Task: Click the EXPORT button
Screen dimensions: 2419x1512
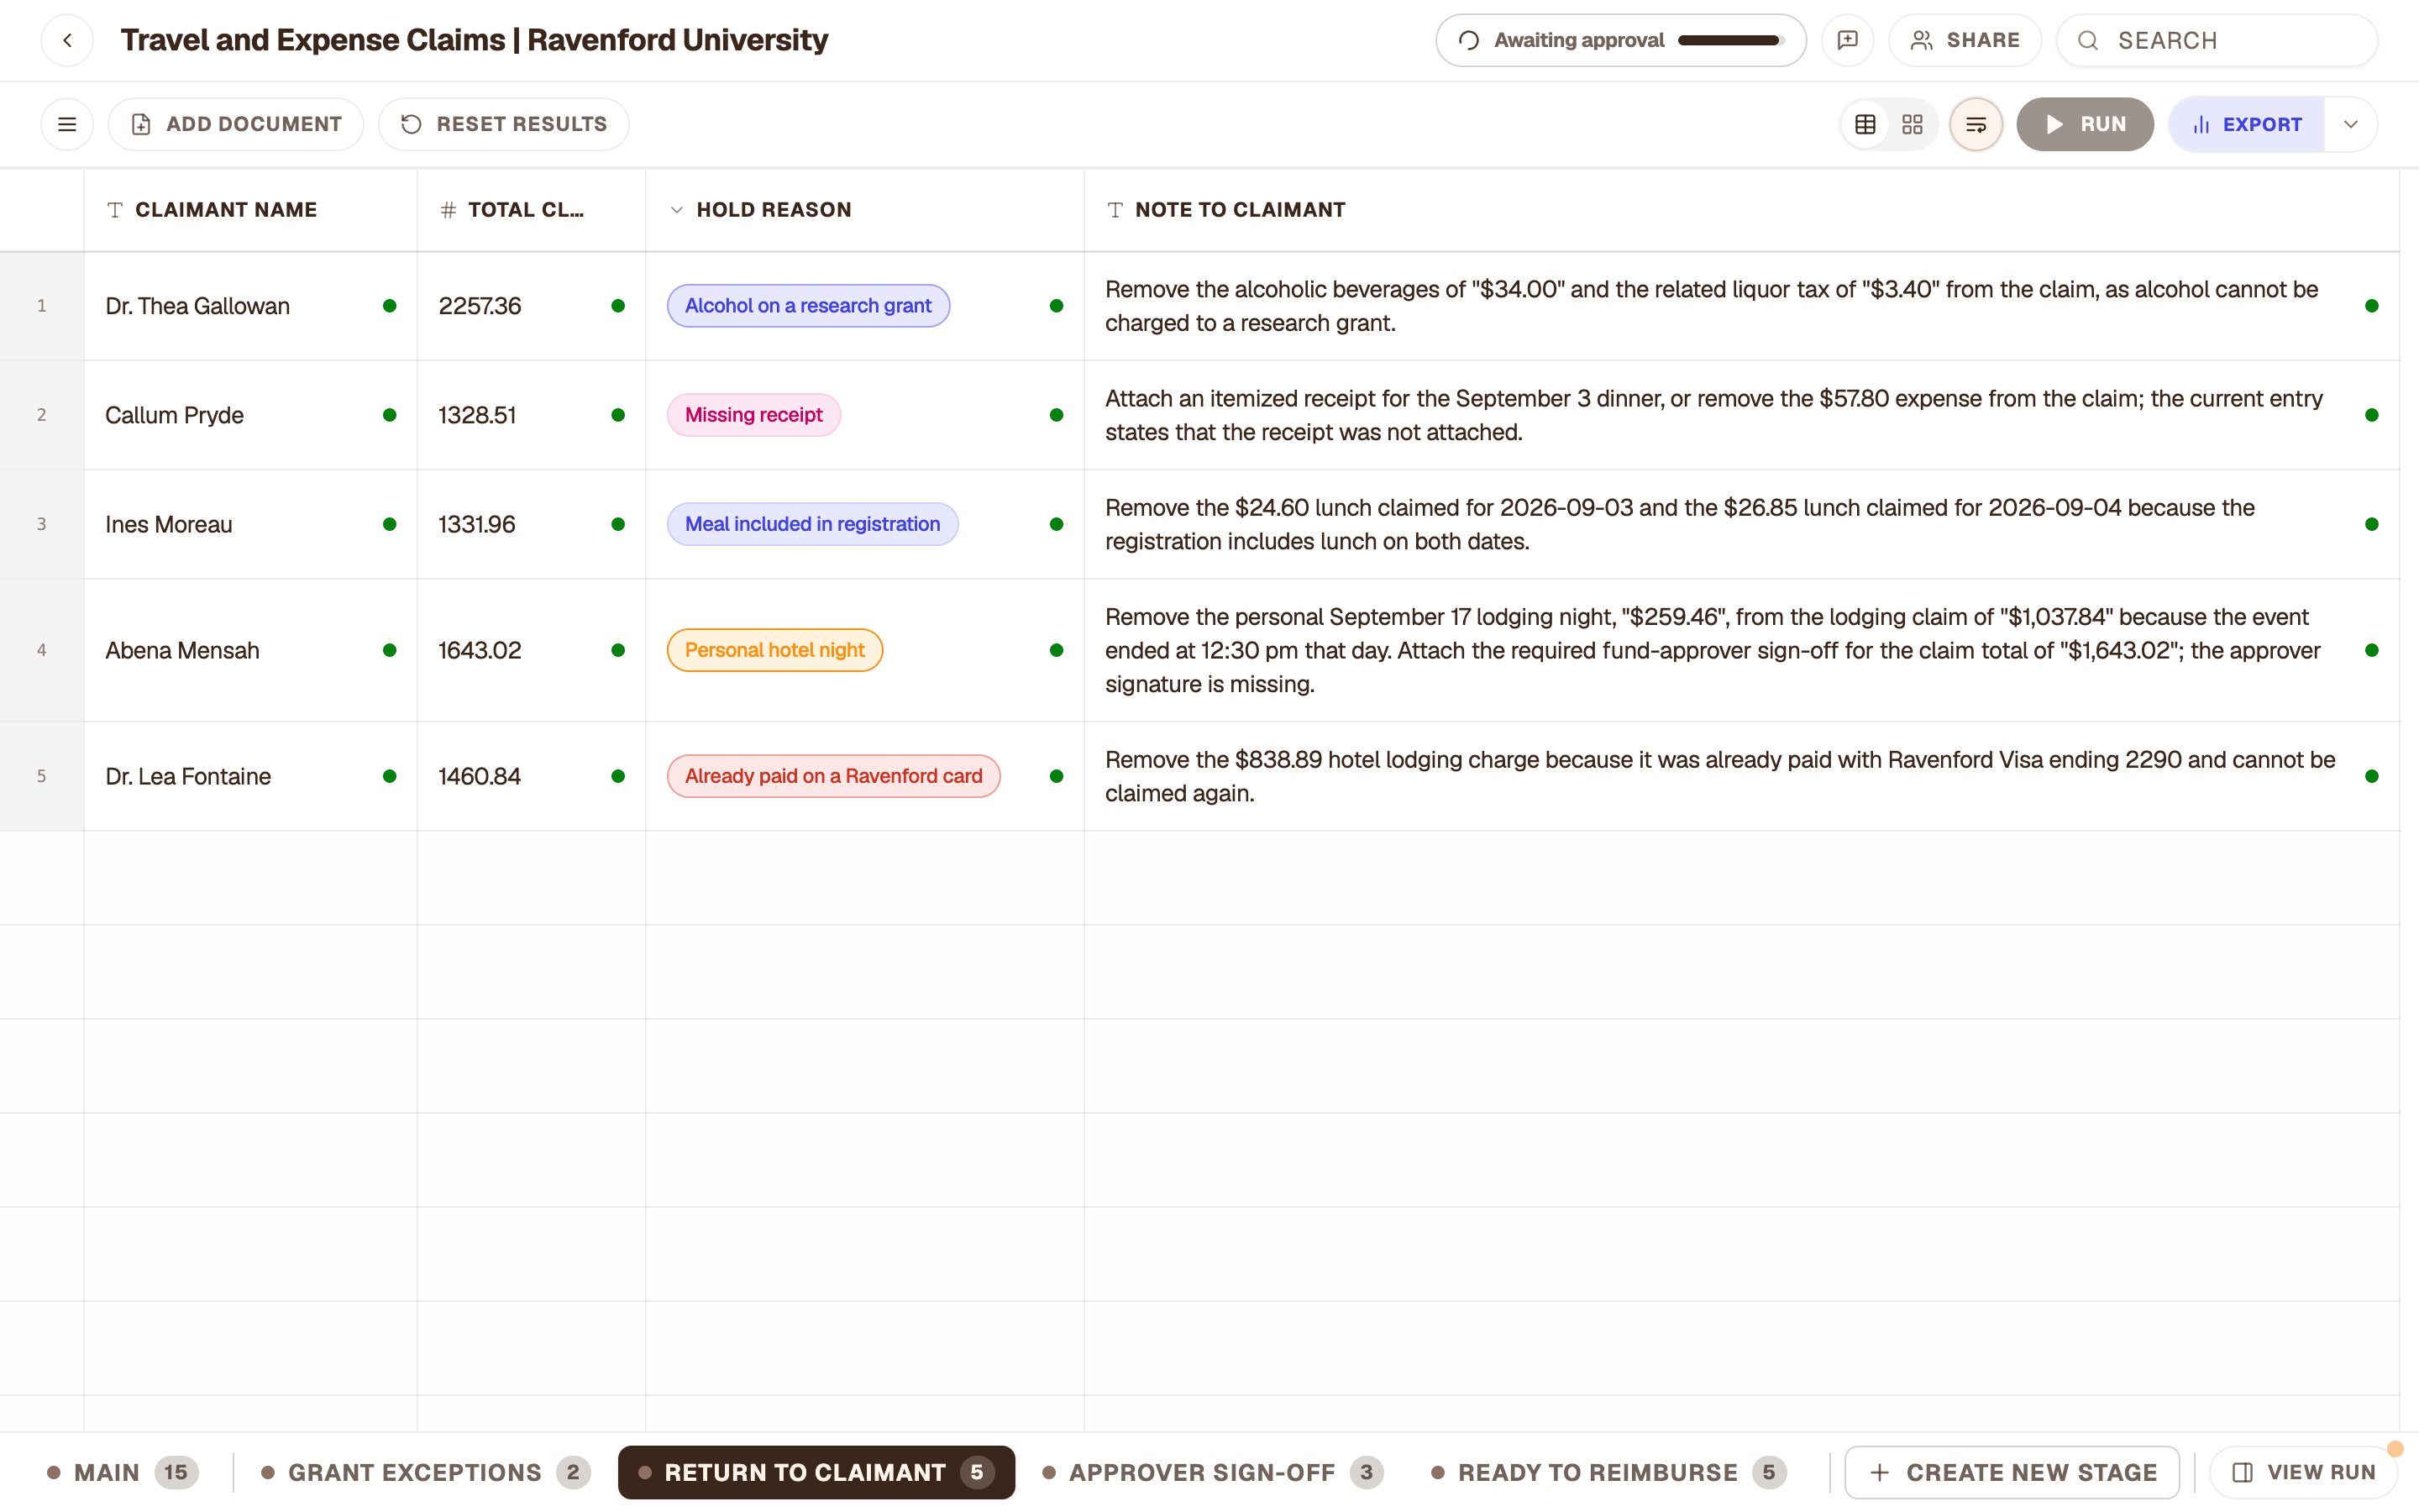Action: pyautogui.click(x=2246, y=124)
